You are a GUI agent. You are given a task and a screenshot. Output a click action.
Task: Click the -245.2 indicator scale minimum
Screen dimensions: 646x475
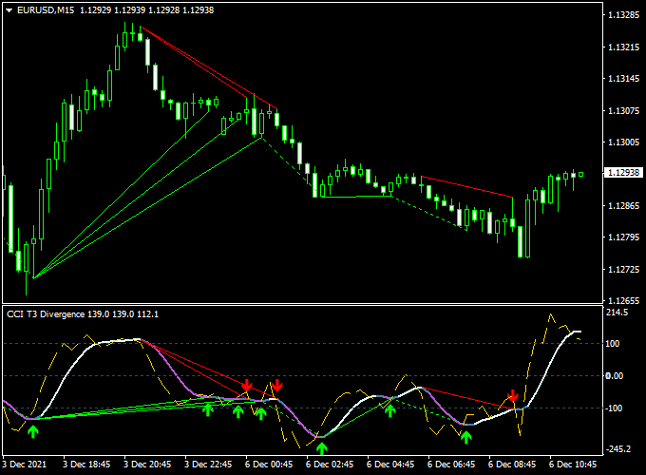(x=617, y=449)
